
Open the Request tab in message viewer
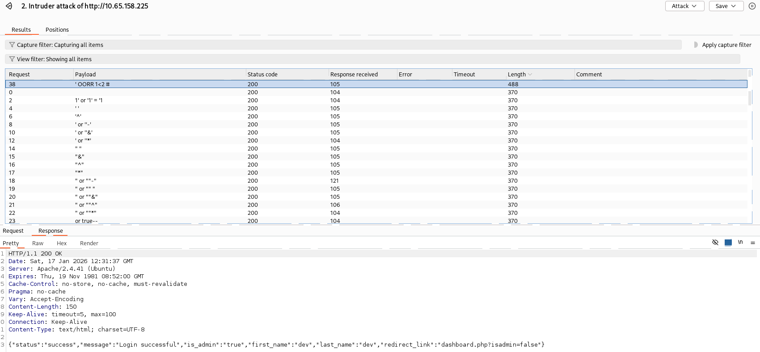click(13, 230)
